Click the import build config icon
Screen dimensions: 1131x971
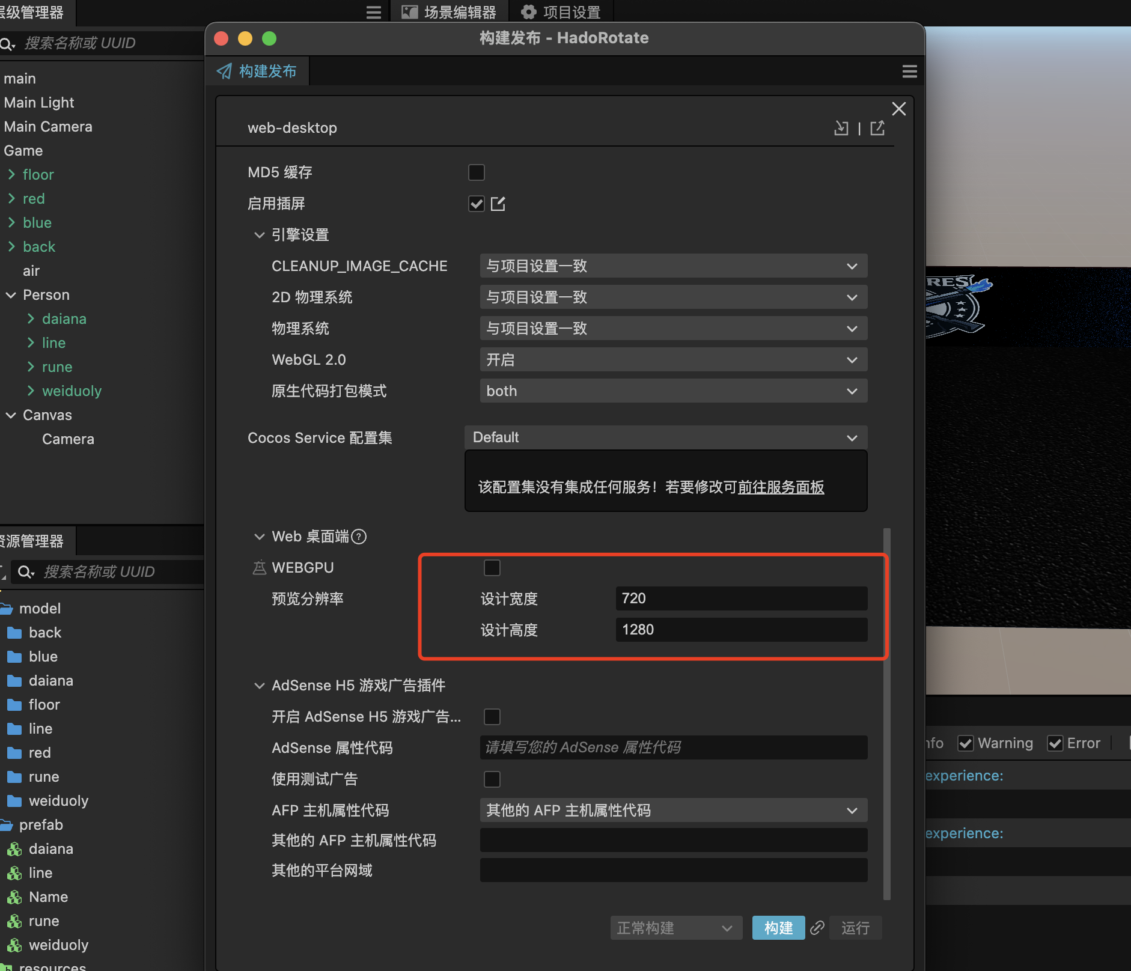pos(841,128)
